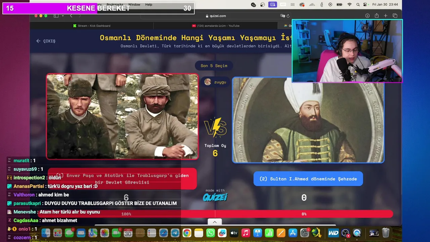The image size is (430, 242).
Task: Open Safari's downloads button
Action: click(x=367, y=16)
